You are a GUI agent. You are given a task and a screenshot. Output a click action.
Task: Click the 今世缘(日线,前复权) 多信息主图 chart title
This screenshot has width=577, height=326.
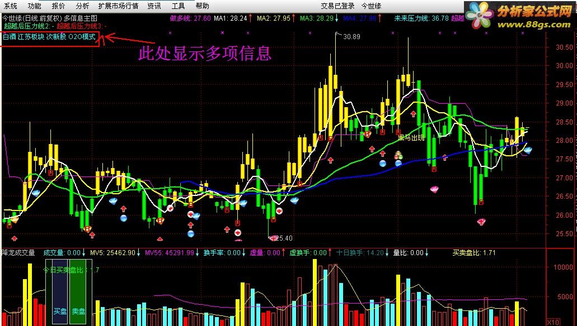click(50, 18)
